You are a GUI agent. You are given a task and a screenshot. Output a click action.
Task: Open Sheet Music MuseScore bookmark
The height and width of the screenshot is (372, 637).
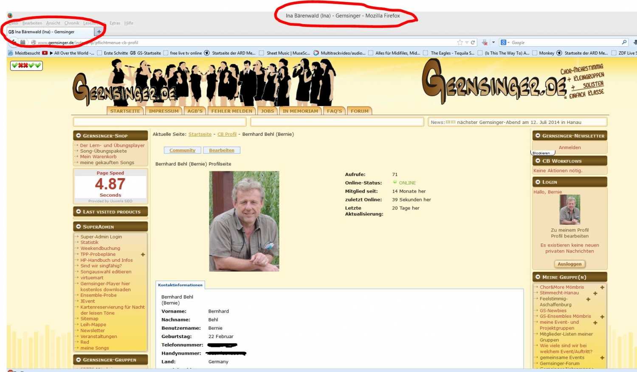click(285, 53)
